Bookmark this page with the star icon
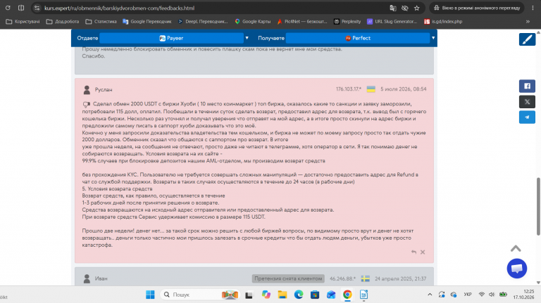The height and width of the screenshot is (303, 541). pyautogui.click(x=417, y=8)
